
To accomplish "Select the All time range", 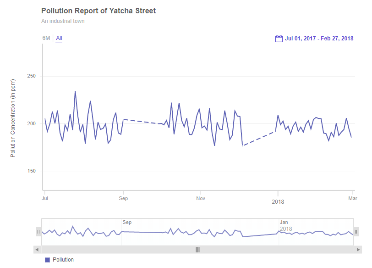I will click(x=59, y=38).
